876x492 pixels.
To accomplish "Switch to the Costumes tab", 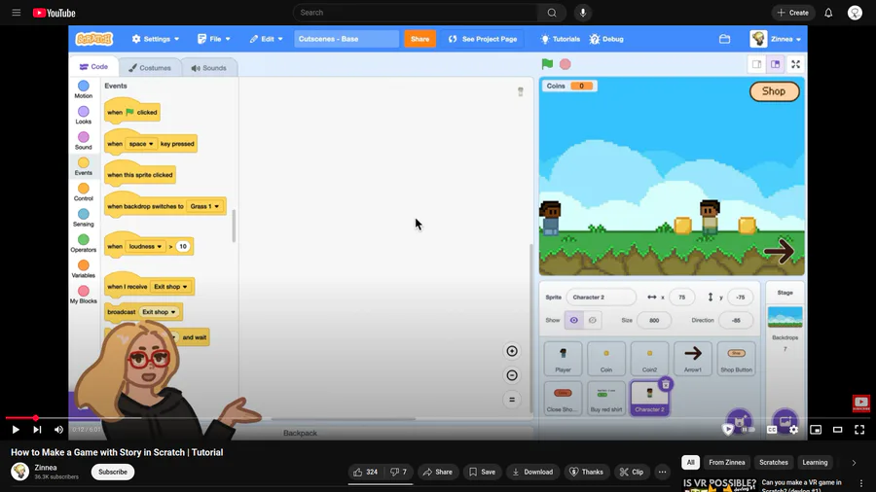I will click(150, 68).
